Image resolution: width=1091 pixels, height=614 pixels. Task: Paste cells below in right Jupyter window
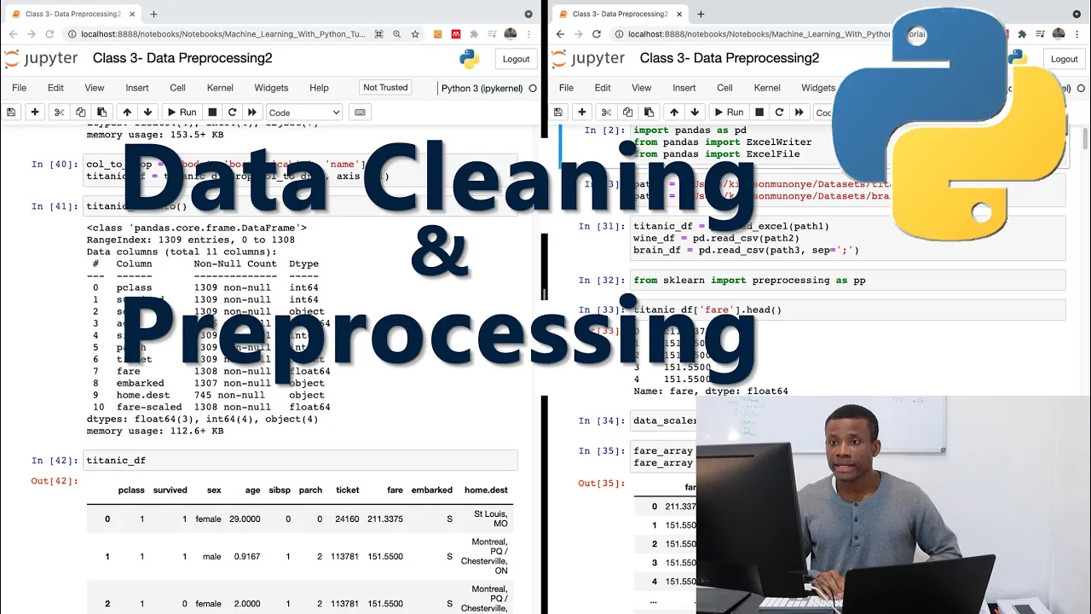coord(649,112)
